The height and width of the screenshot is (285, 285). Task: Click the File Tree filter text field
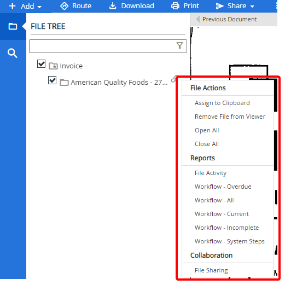[108, 46]
